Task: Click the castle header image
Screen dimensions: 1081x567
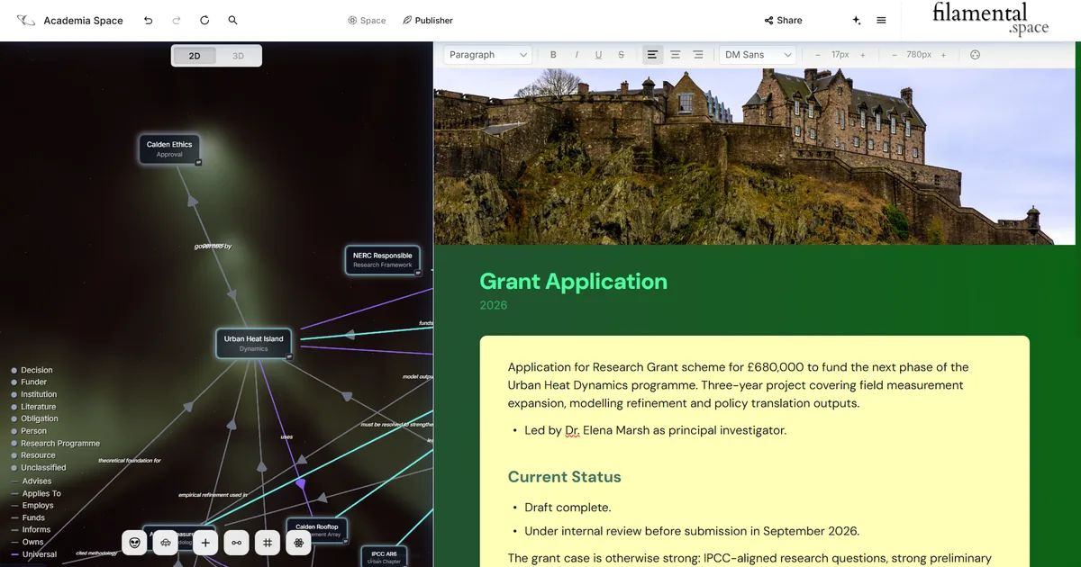Action: coord(754,155)
